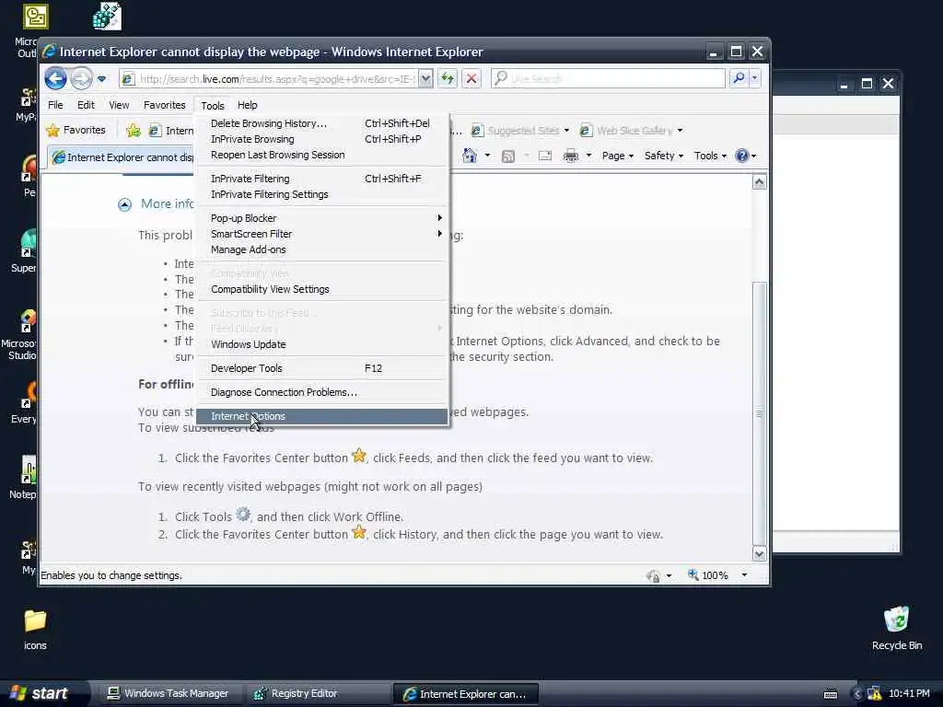Click the vertical scrollbar thumb
Screen dimensions: 943x707
pyautogui.click(x=760, y=412)
